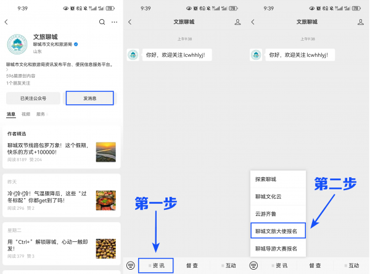Select 聊城文旅大使报名 menu entry
Screen dimensions: 370x274
276,231
